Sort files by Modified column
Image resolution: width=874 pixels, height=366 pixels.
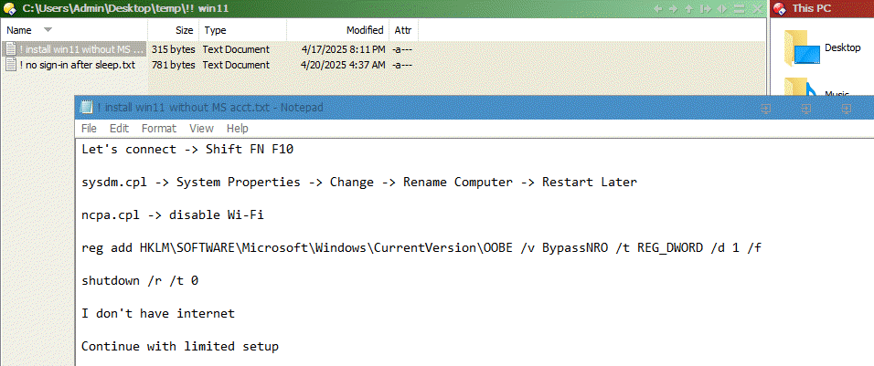point(365,30)
